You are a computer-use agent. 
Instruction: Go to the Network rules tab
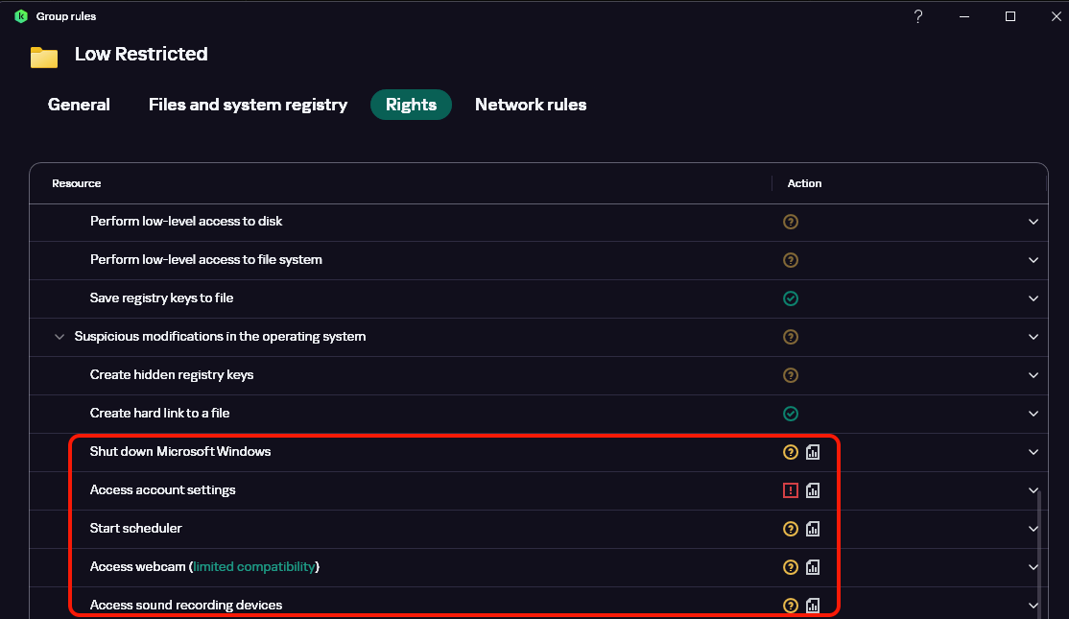(x=531, y=105)
